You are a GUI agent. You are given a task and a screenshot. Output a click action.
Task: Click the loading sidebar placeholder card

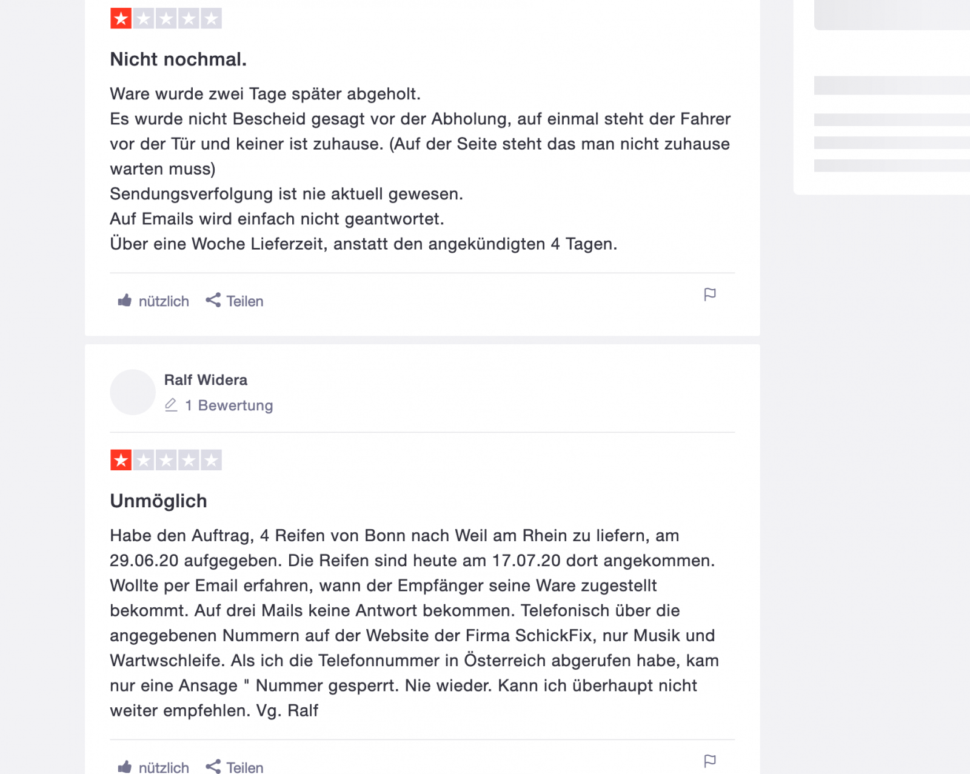coord(882,97)
